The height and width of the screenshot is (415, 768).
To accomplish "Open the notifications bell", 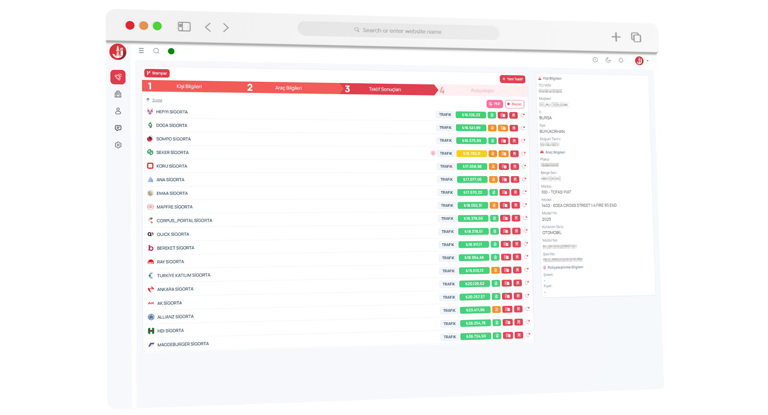I will click(x=621, y=60).
